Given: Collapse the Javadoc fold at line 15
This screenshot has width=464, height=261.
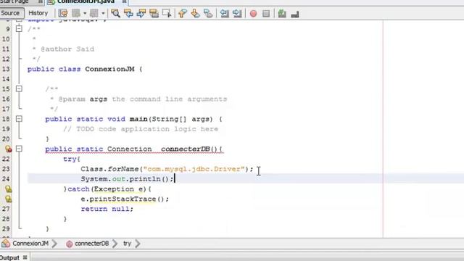Looking at the screenshot, I should coord(19,88).
